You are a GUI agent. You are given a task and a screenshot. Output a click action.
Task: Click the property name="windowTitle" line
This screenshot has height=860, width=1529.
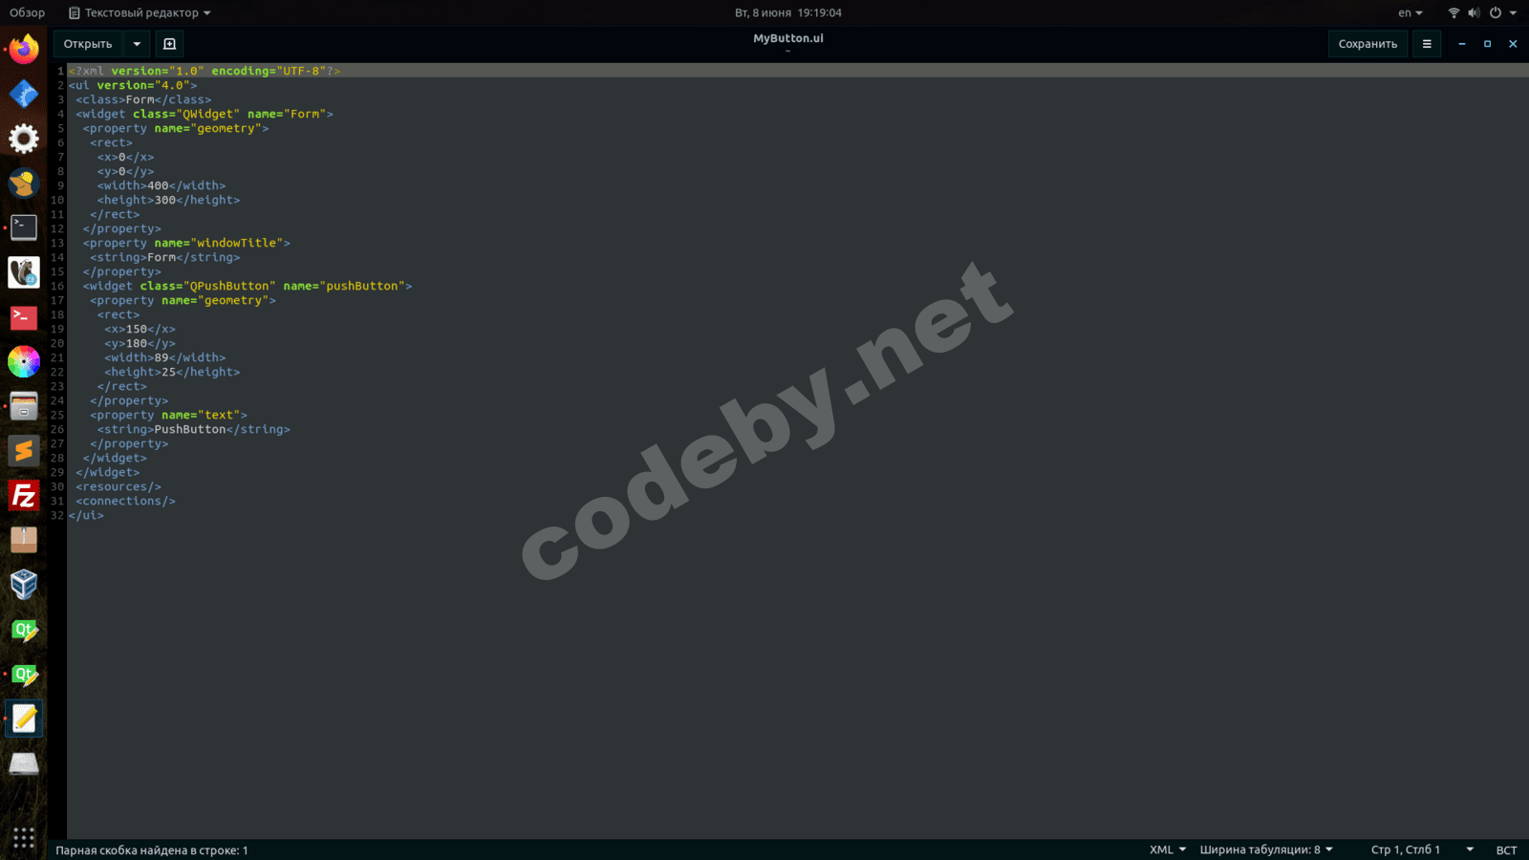pyautogui.click(x=186, y=243)
